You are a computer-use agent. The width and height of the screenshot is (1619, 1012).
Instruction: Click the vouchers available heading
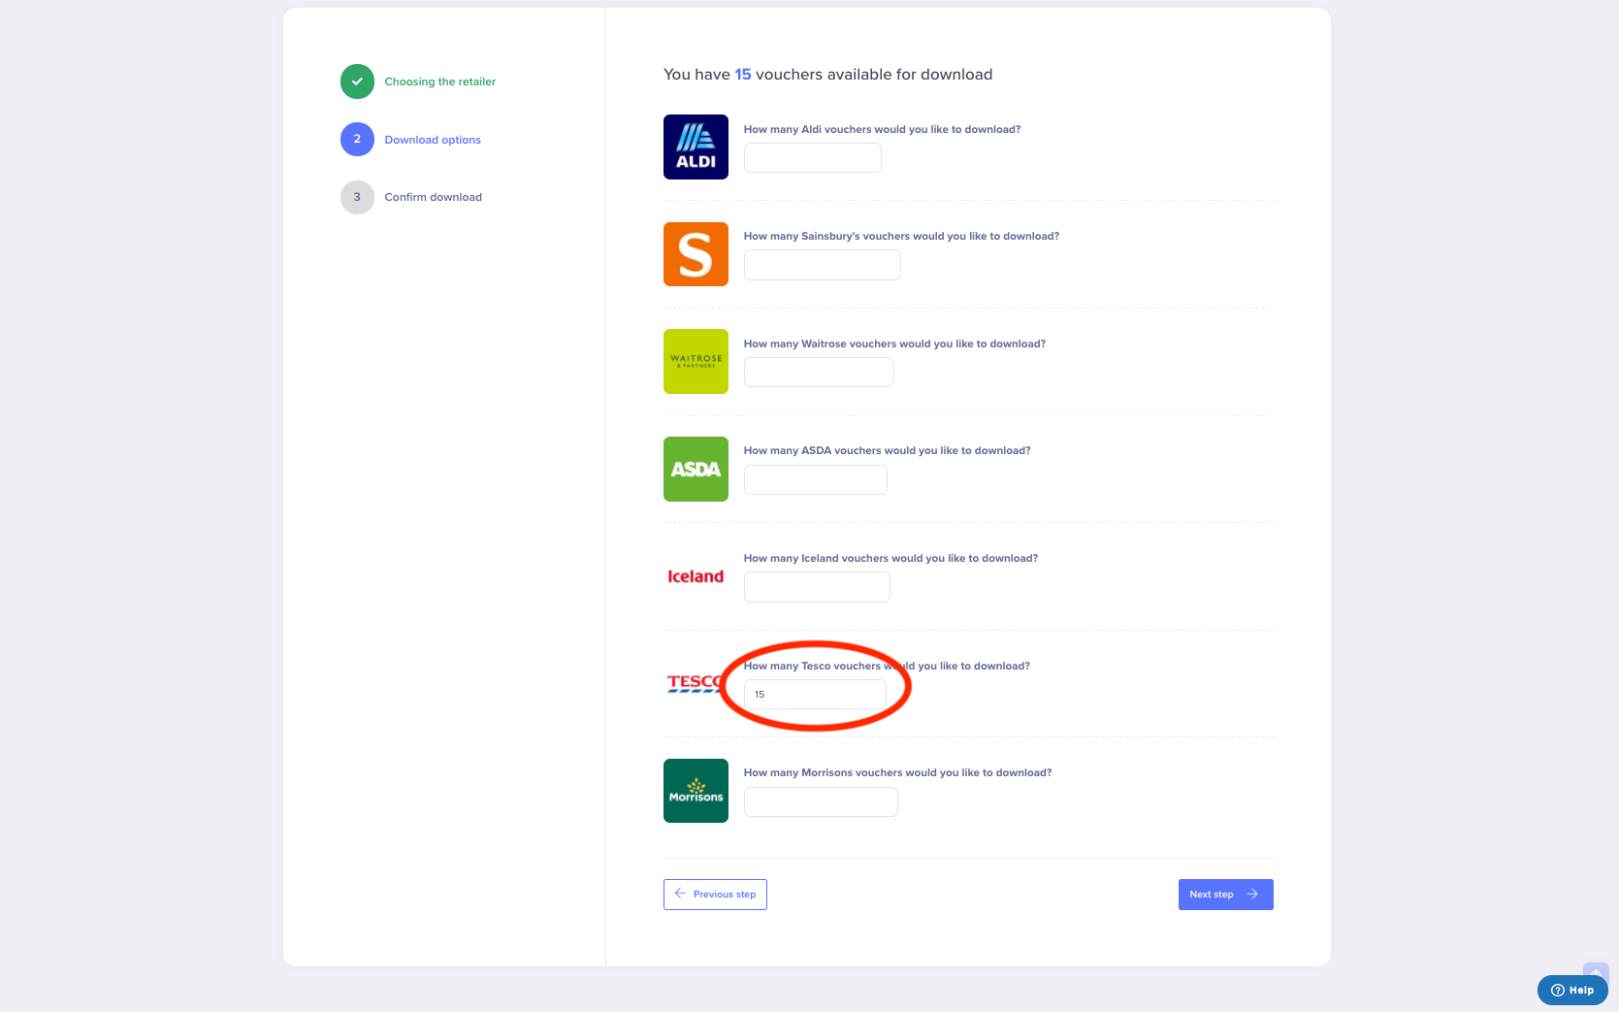(827, 75)
